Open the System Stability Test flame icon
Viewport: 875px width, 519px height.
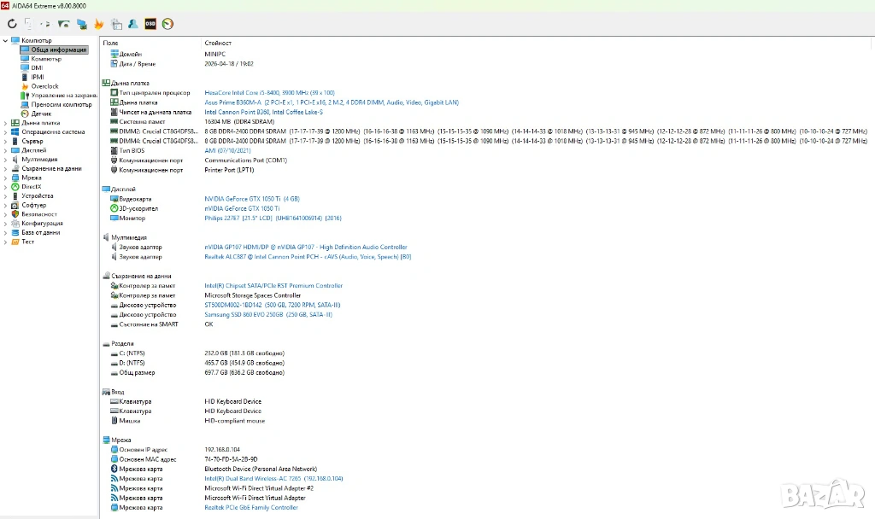(99, 24)
